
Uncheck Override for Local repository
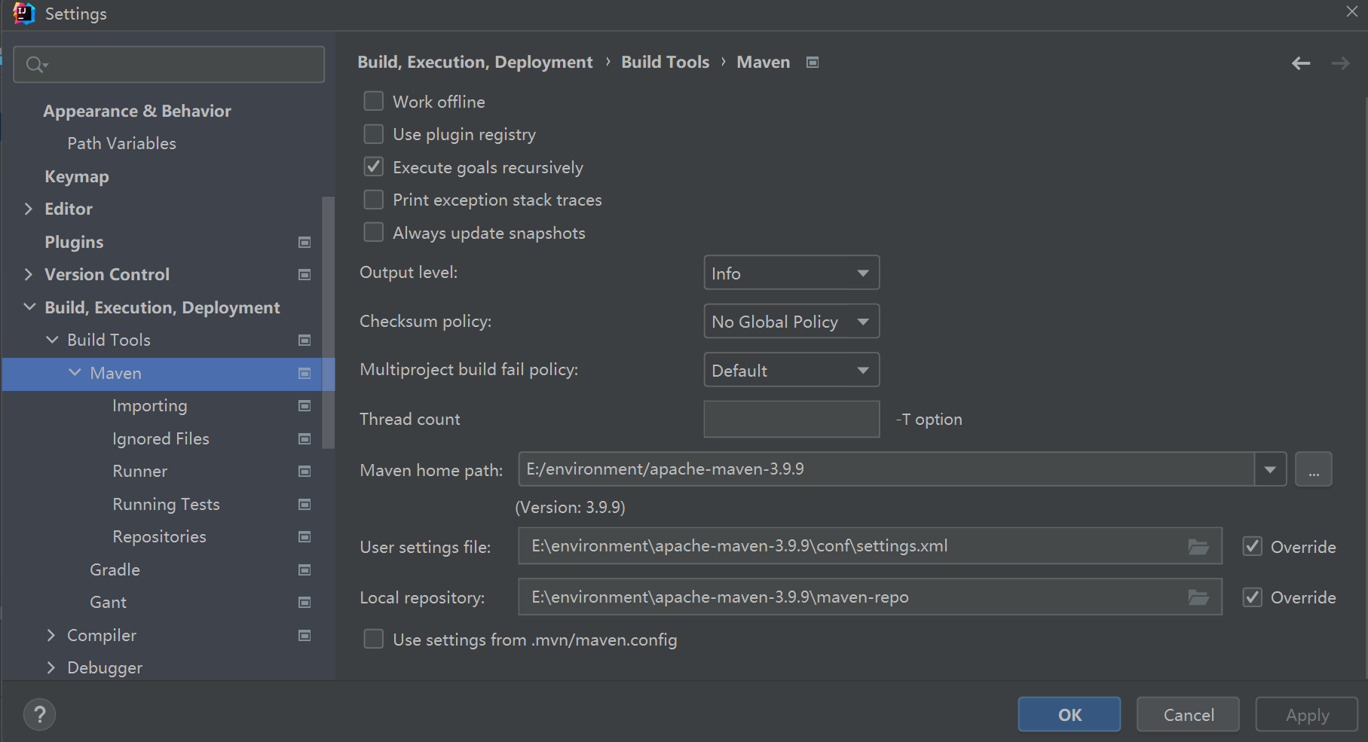[1253, 597]
